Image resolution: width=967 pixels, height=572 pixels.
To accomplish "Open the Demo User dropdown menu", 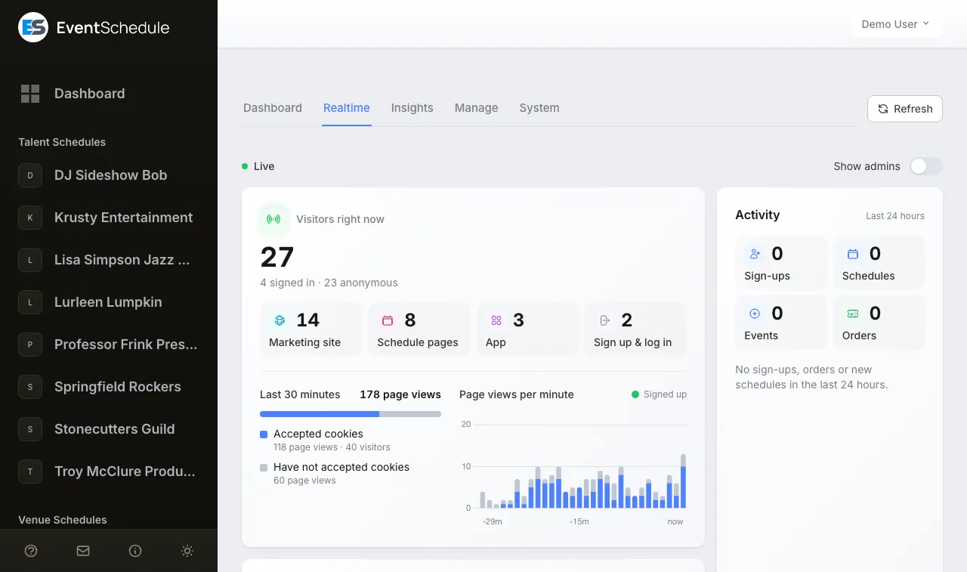I will click(x=896, y=24).
